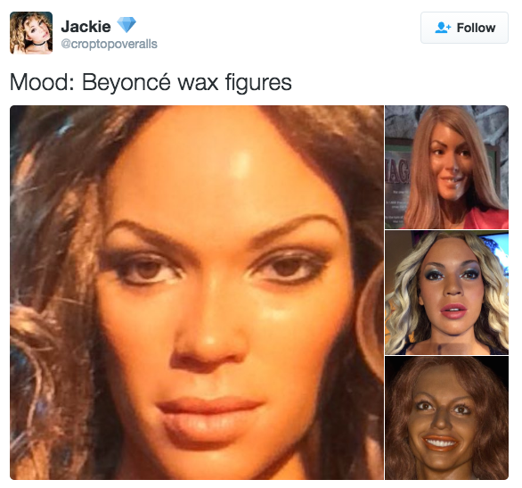Click the word Beyoncé in the tweet
The width and height of the screenshot is (522, 488).
pos(126,82)
